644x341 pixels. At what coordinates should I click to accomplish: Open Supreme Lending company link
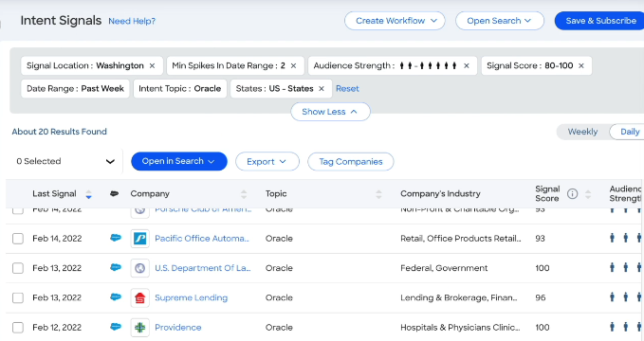coord(191,298)
